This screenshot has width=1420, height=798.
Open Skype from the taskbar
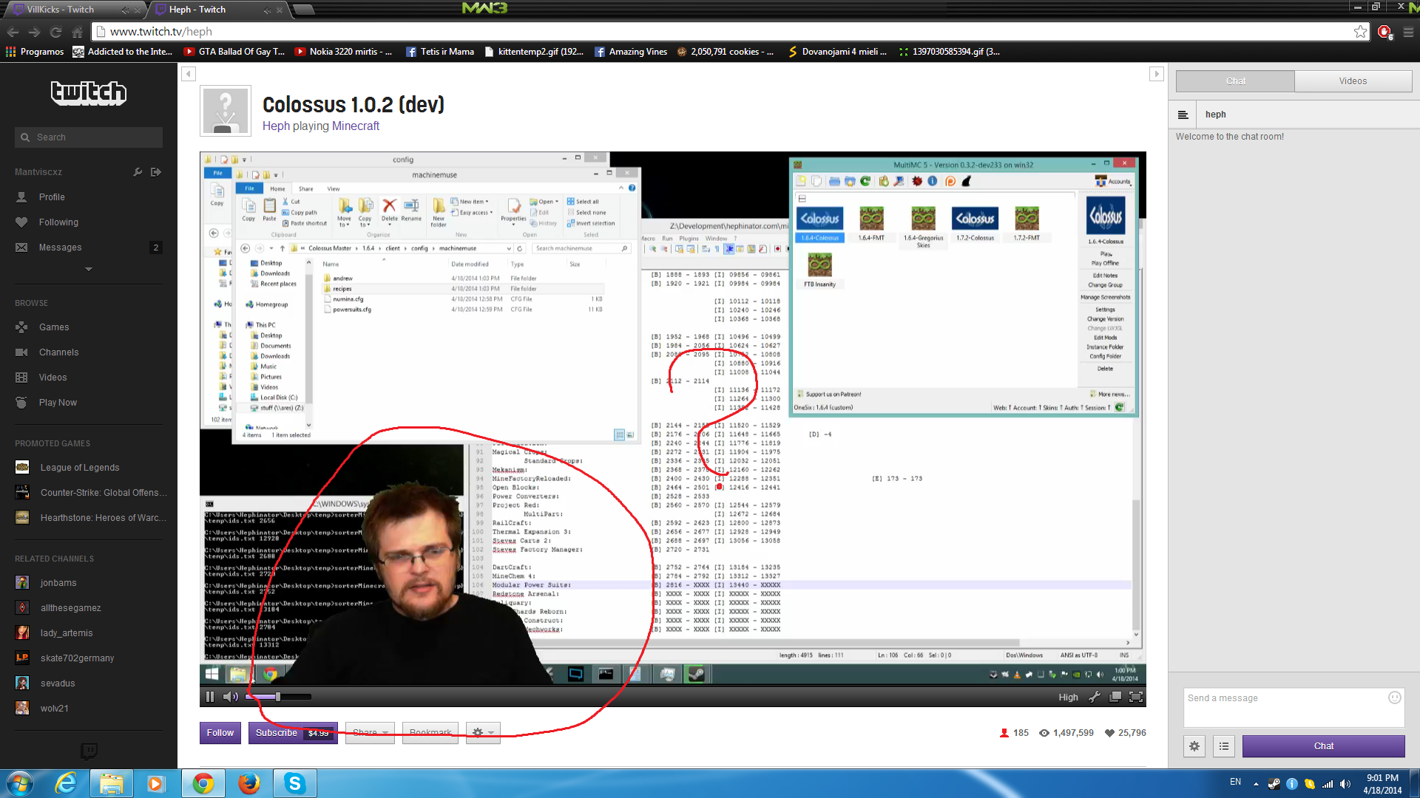(295, 783)
